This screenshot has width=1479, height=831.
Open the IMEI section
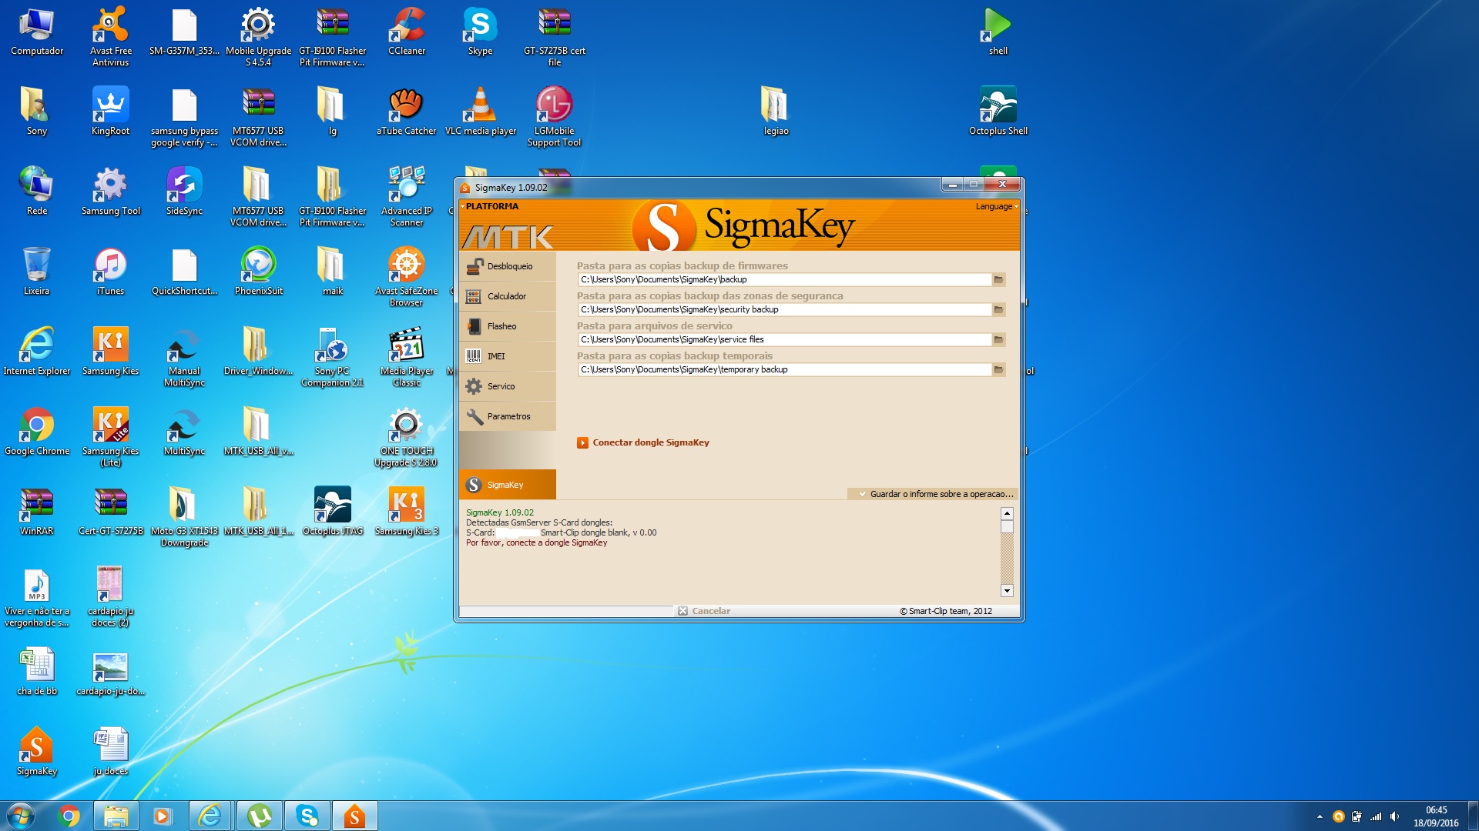[x=508, y=356]
